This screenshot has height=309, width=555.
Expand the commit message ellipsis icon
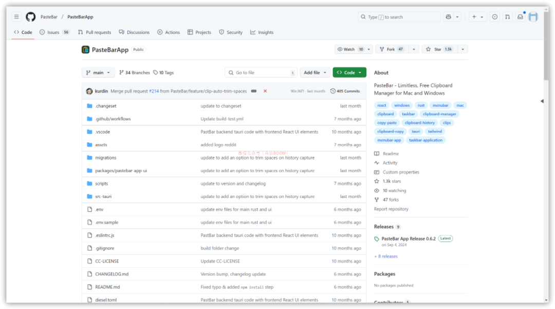click(254, 91)
